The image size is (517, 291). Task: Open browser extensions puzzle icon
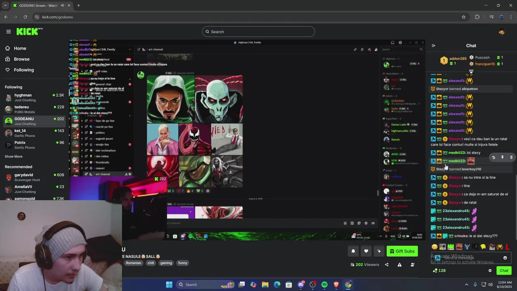[x=477, y=17]
